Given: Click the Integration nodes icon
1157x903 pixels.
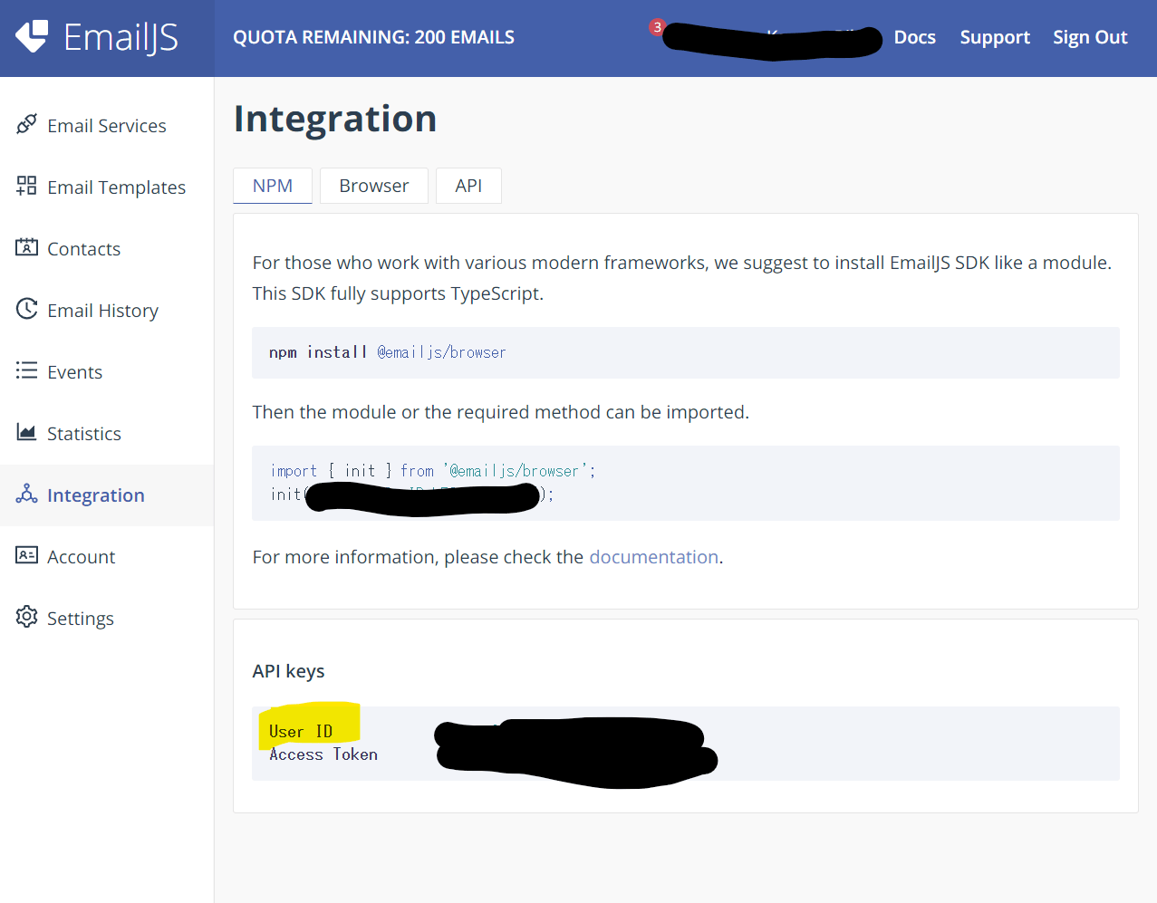Looking at the screenshot, I should [x=27, y=494].
